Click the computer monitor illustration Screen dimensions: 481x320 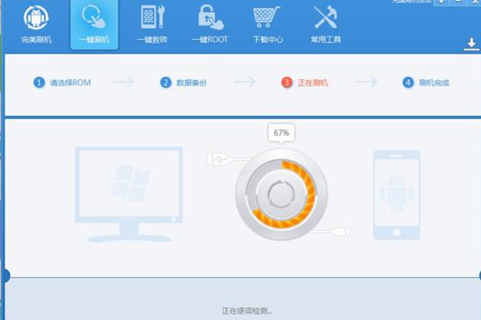[129, 195]
